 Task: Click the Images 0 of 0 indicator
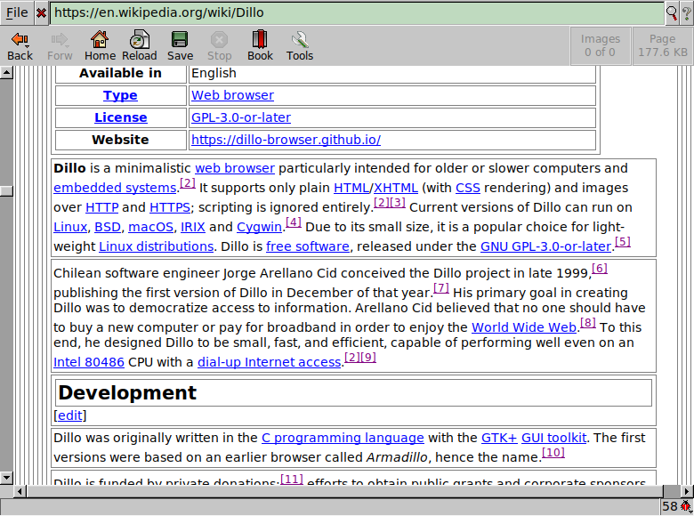[x=601, y=45]
